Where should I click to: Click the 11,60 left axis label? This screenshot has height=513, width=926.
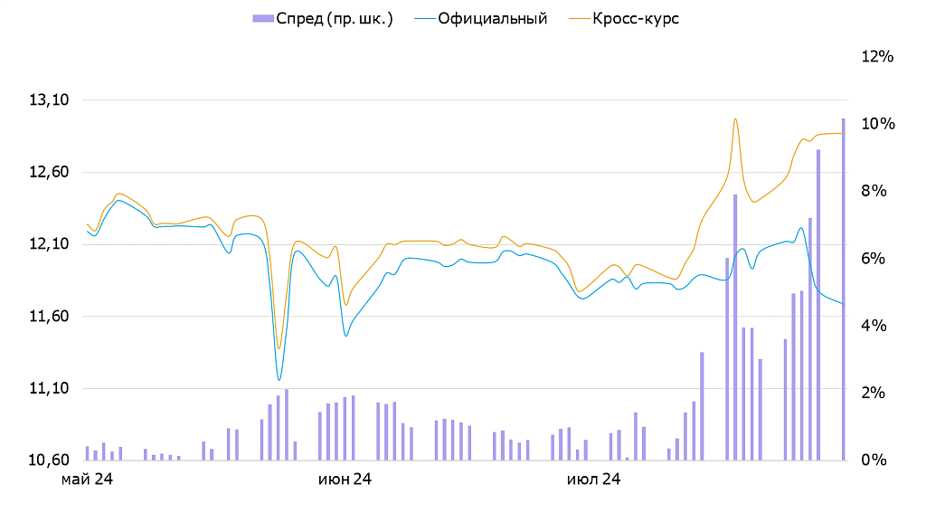click(49, 317)
